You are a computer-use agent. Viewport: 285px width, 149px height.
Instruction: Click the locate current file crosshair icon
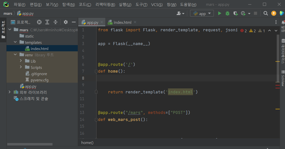coord(39,22)
